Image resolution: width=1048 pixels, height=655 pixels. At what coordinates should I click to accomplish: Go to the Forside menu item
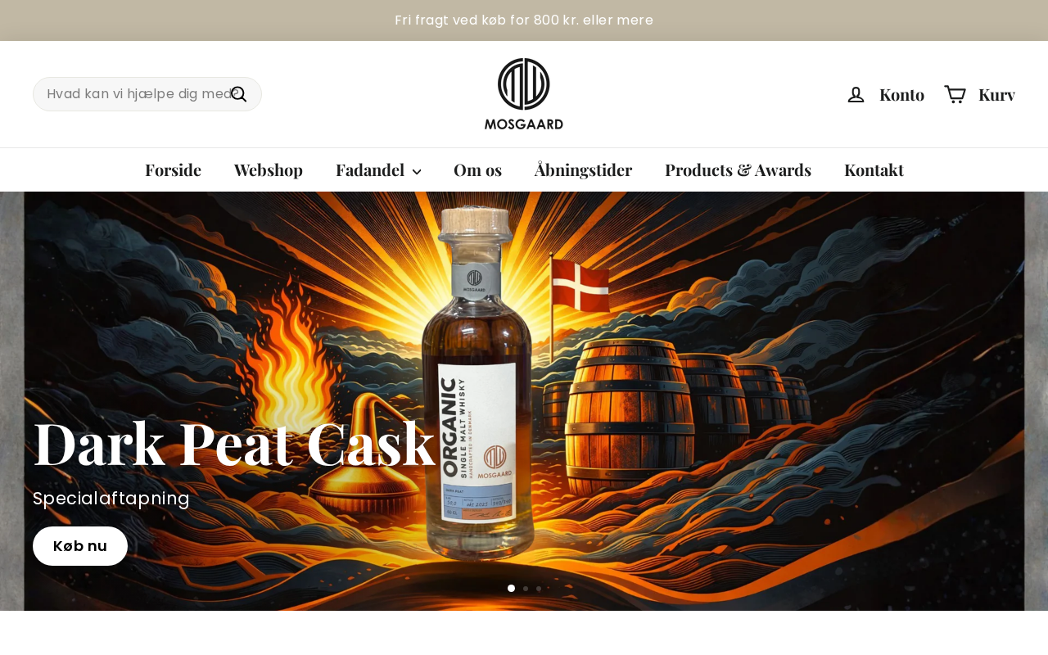(173, 170)
